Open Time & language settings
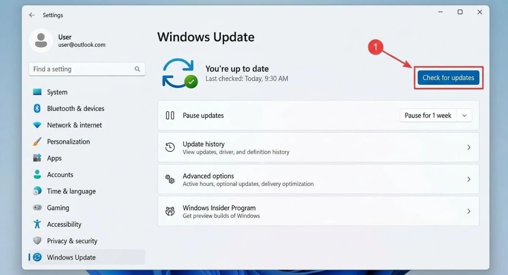Screen dimensions: 508x275 (x=87, y=191)
